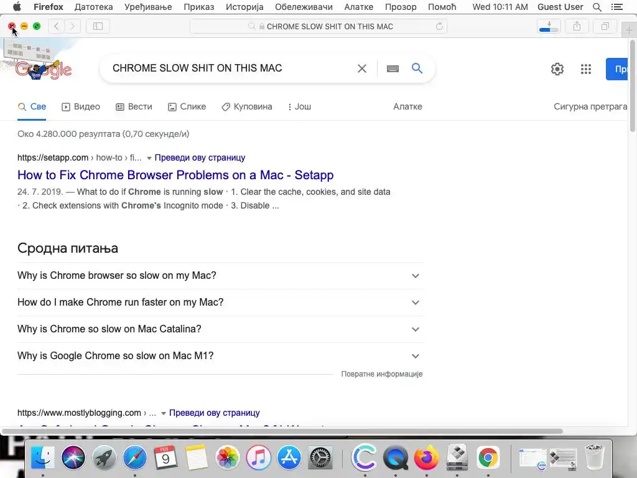The image size is (637, 478).
Task: Open Safari compass icon in dock
Action: point(135,457)
